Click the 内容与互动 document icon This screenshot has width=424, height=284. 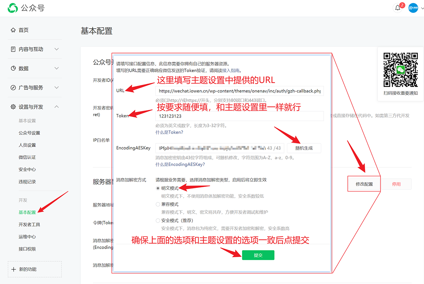pos(13,49)
